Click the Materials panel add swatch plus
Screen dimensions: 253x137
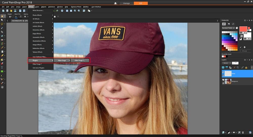(245, 47)
